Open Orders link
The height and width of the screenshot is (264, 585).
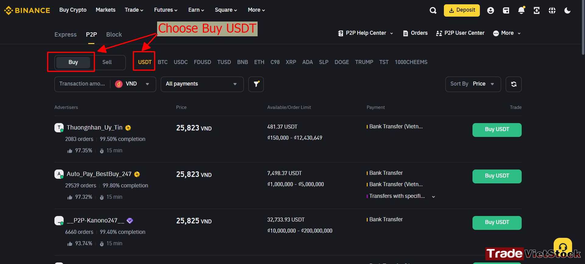[x=415, y=33]
